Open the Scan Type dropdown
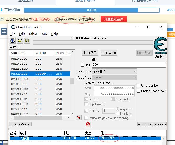This screenshot has height=145, width=175. (x=115, y=71)
